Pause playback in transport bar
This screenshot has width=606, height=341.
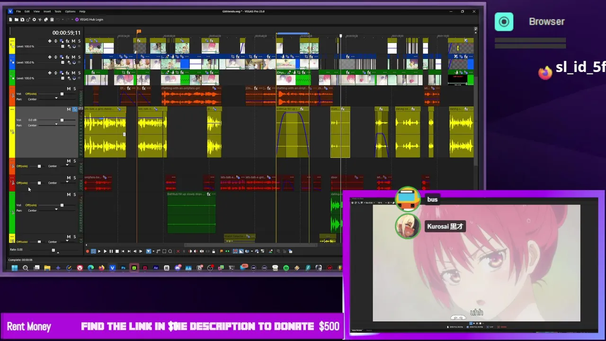point(111,251)
